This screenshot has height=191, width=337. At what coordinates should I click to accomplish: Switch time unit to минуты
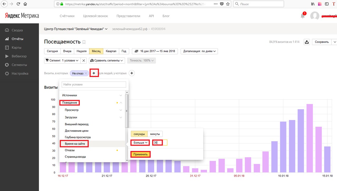(155, 134)
